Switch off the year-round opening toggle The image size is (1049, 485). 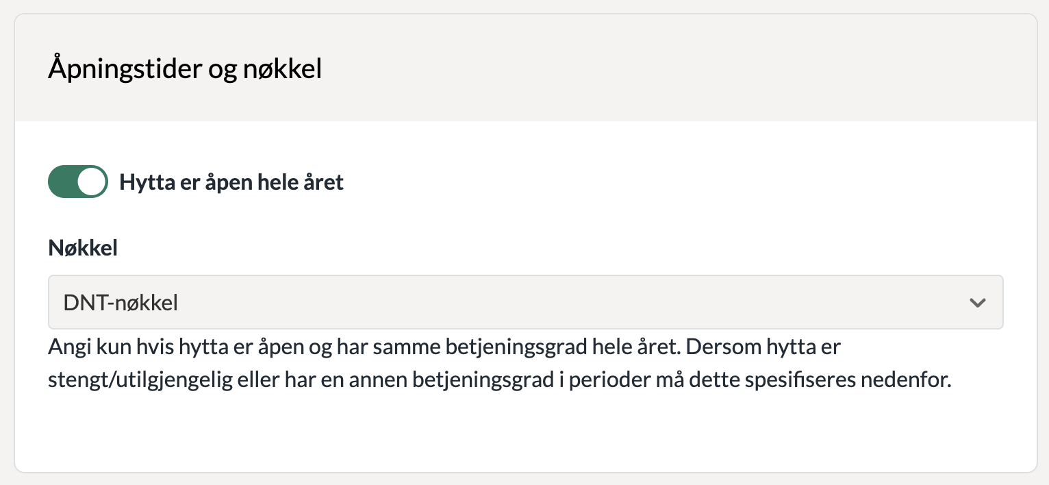tap(78, 182)
